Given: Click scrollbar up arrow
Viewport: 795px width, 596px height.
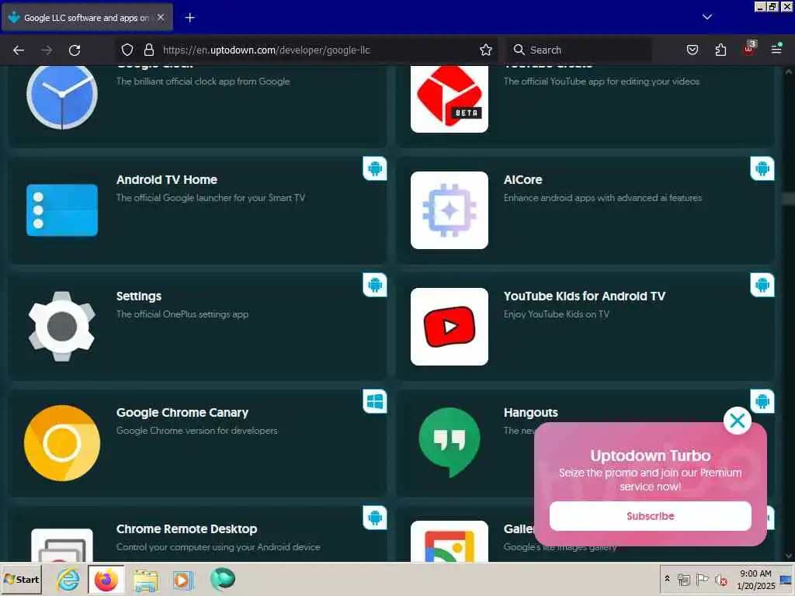Looking at the screenshot, I should [788, 71].
